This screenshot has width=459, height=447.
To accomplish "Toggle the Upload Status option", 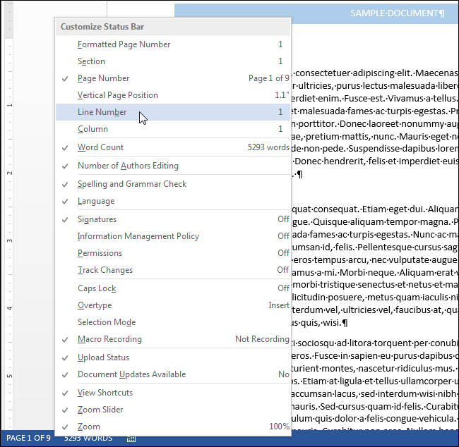I will pos(173,357).
